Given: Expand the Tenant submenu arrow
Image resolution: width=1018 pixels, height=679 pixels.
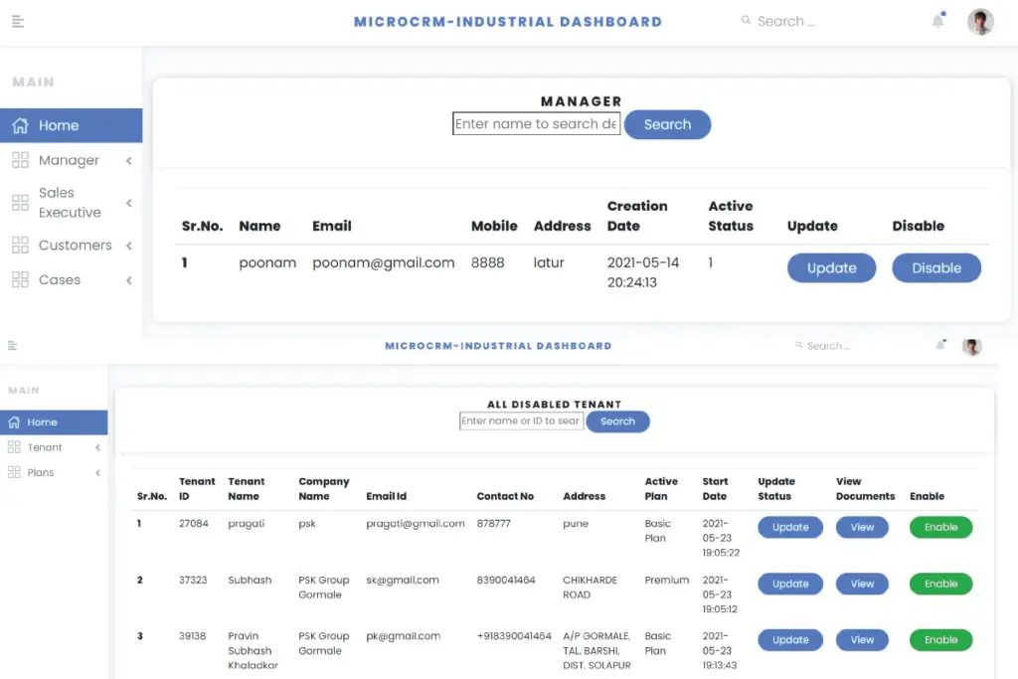Looking at the screenshot, I should [97, 448].
